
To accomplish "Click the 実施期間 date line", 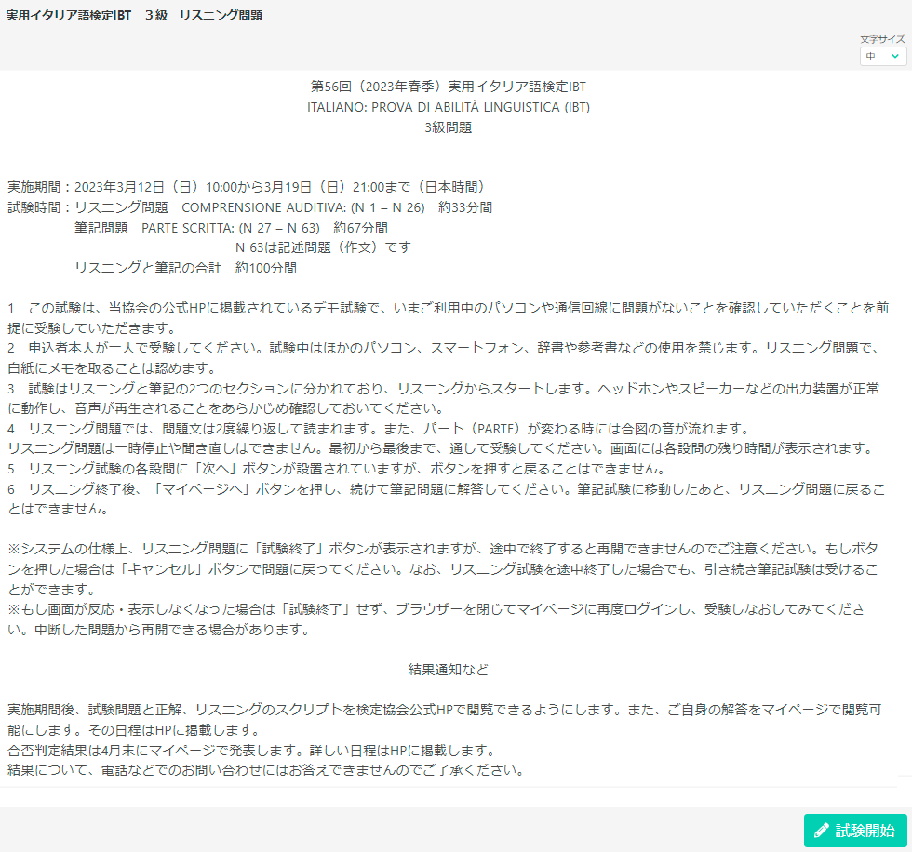I will pyautogui.click(x=247, y=187).
